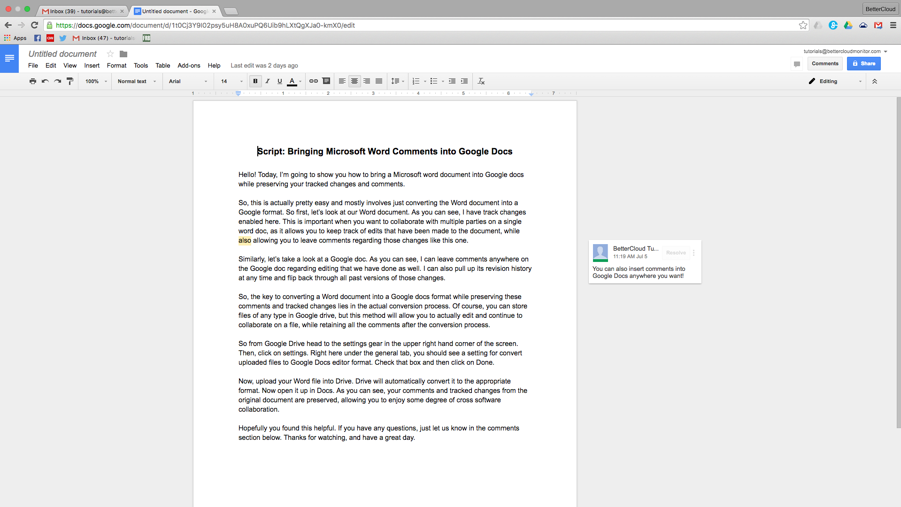Hide the menus with double chevron
This screenshot has height=507, width=901.
coord(875,81)
